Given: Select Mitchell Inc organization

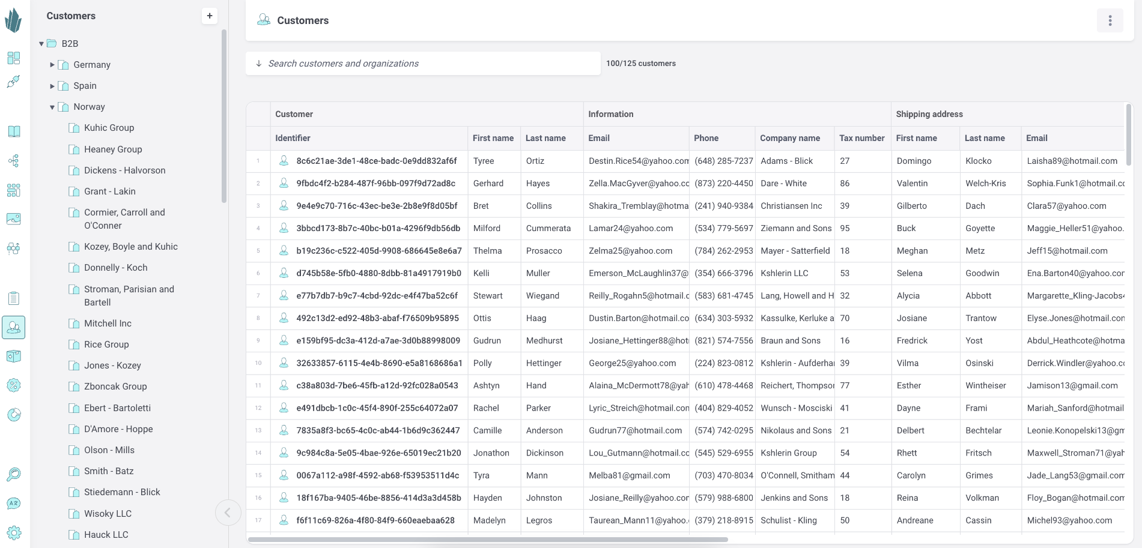Looking at the screenshot, I should coord(108,324).
